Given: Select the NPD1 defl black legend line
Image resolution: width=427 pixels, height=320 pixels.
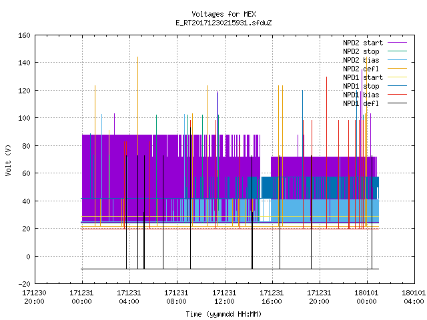Looking at the screenshot, I should [397, 103].
